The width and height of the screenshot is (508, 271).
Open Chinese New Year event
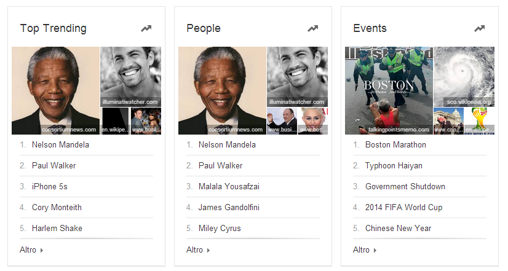(398, 228)
